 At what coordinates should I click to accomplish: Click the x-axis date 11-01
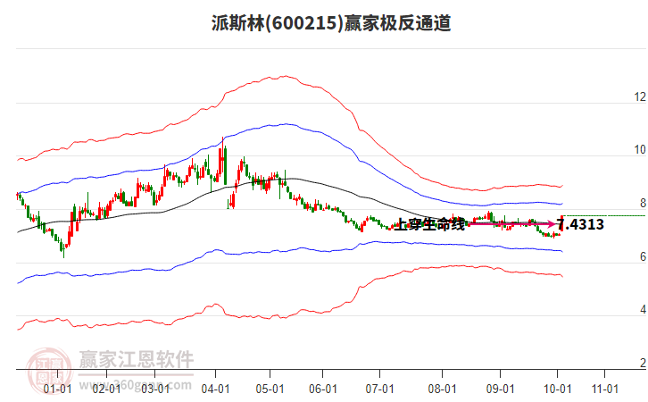(x=605, y=389)
